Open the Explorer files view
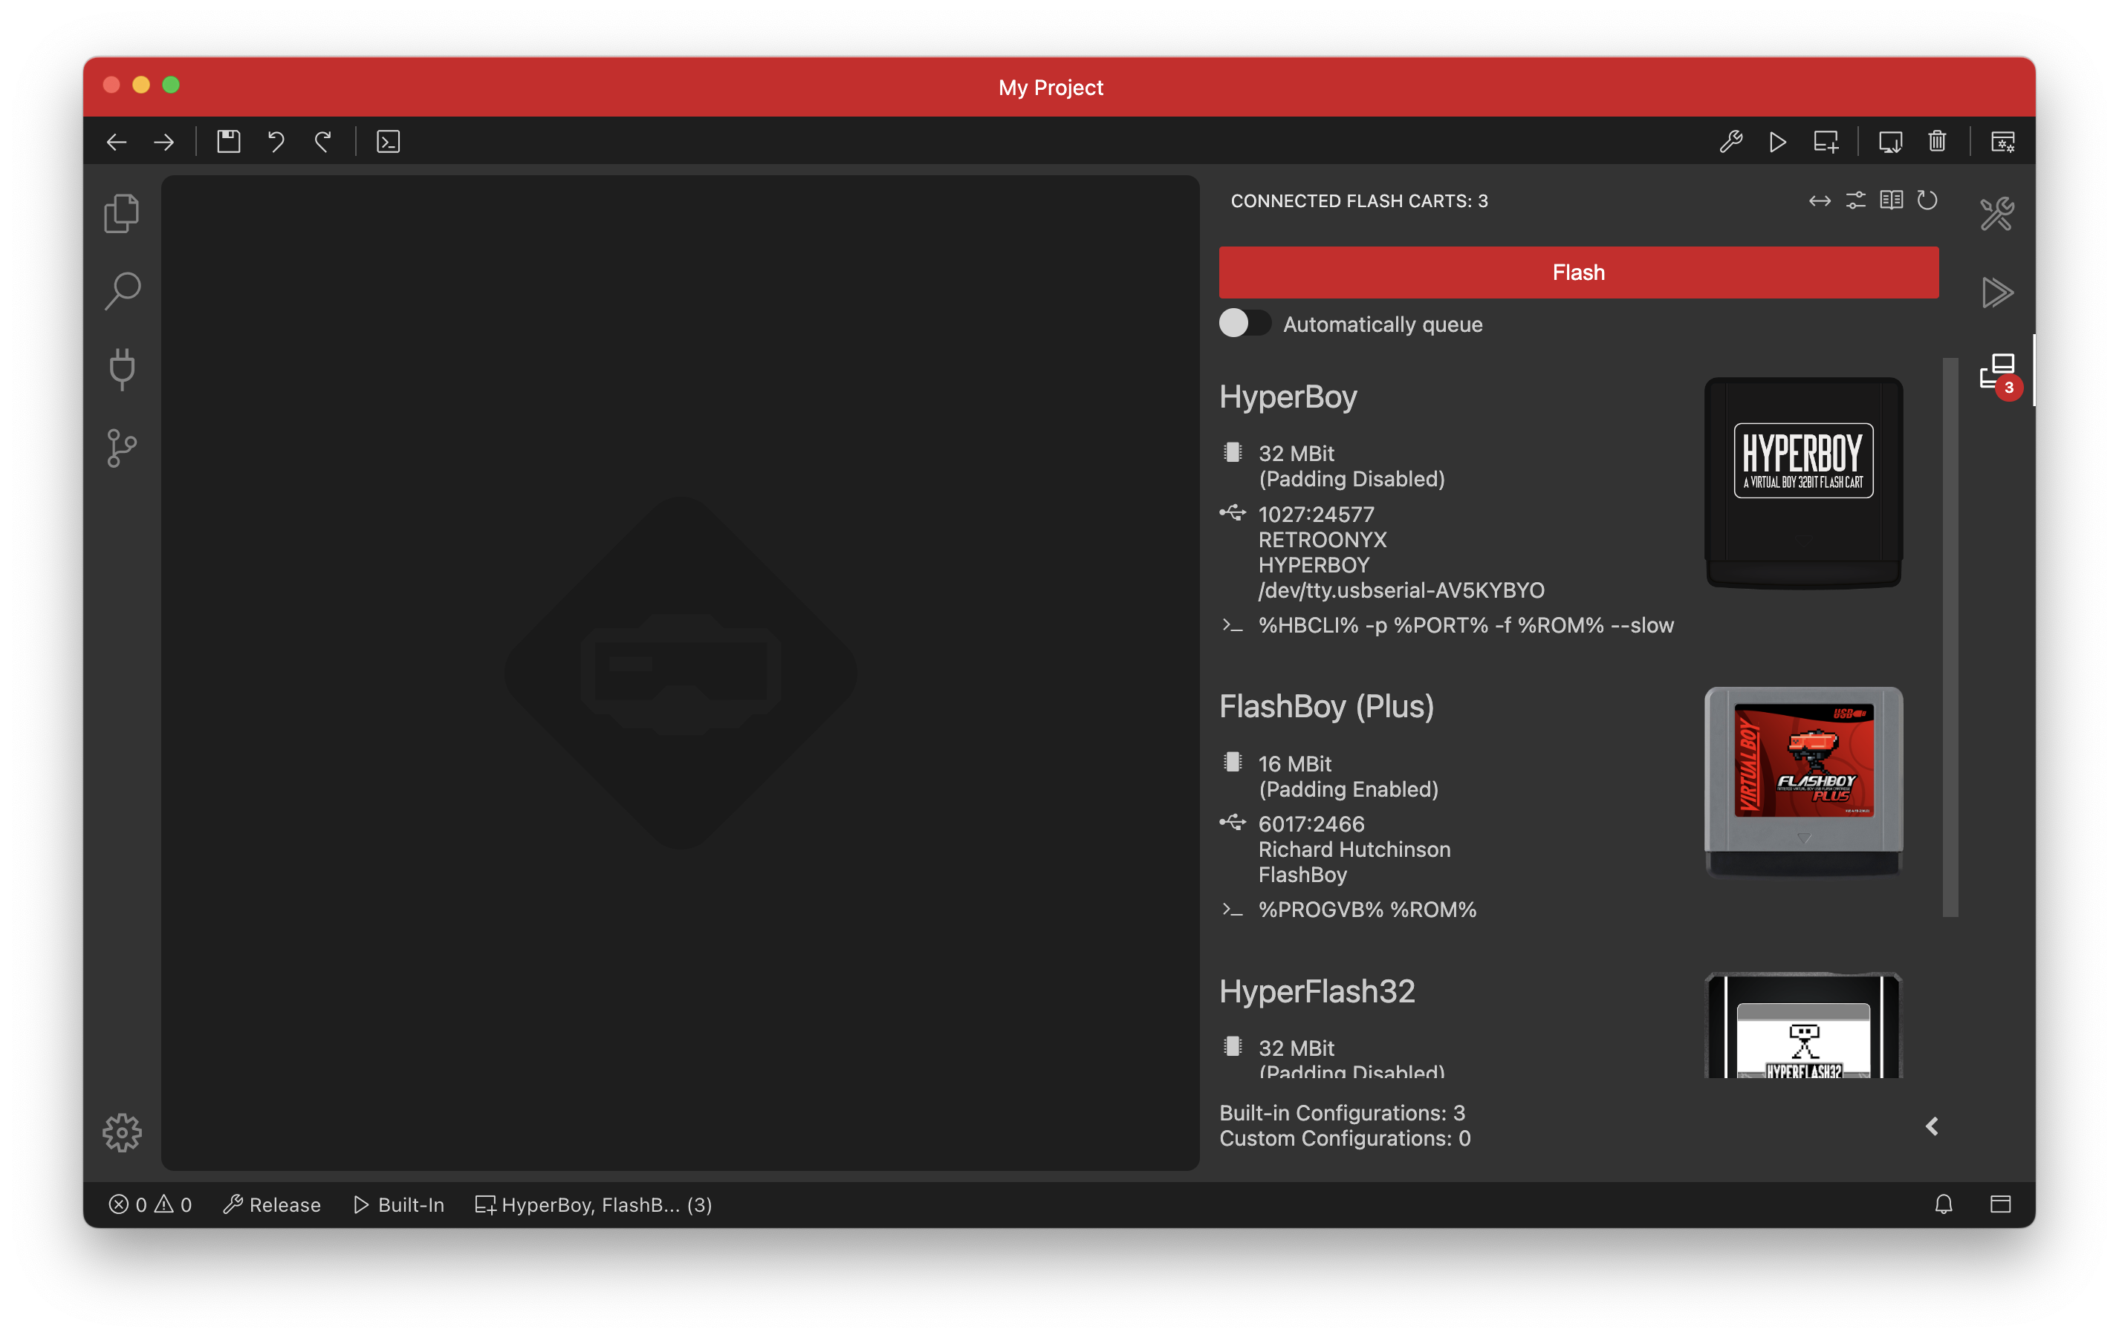Screen dimensions: 2119x1338 point(123,213)
